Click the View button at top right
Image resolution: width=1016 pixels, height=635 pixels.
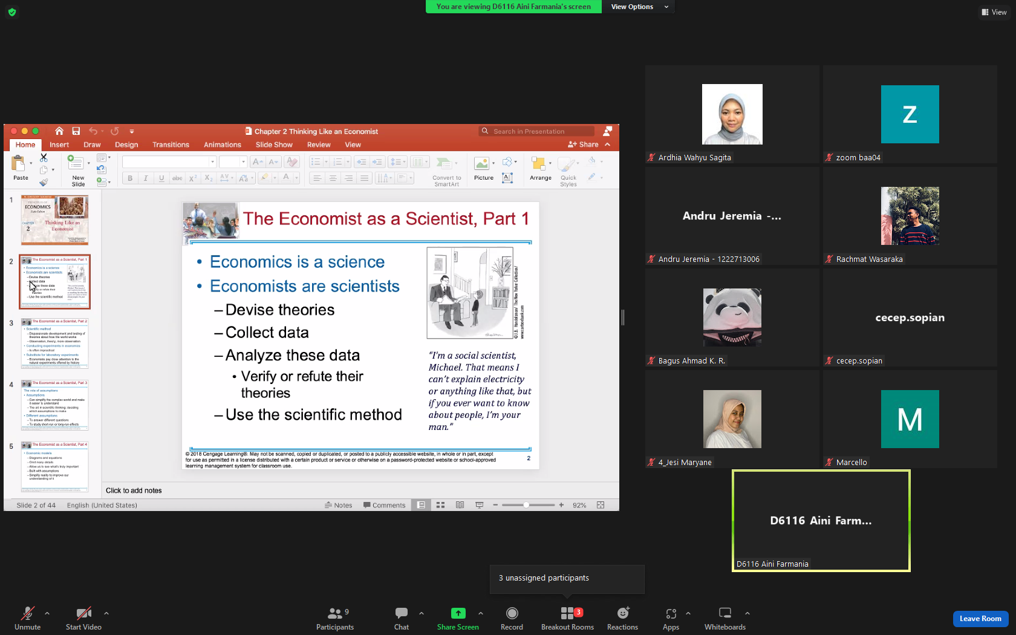tap(994, 12)
